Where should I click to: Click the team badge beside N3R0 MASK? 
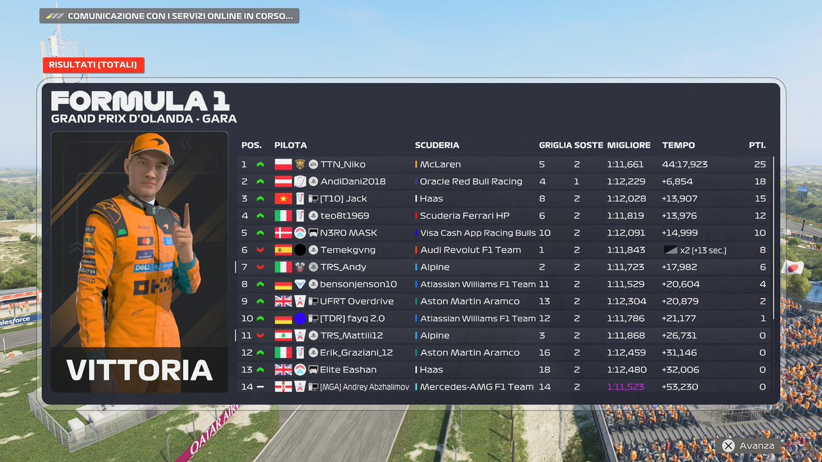pyautogui.click(x=299, y=233)
